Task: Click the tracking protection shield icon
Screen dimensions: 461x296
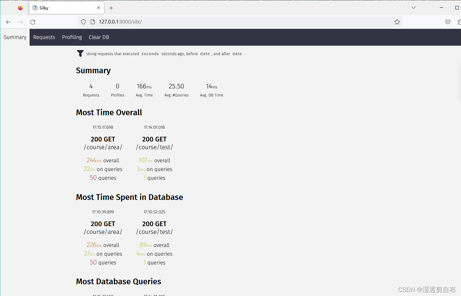Action: 83,22
